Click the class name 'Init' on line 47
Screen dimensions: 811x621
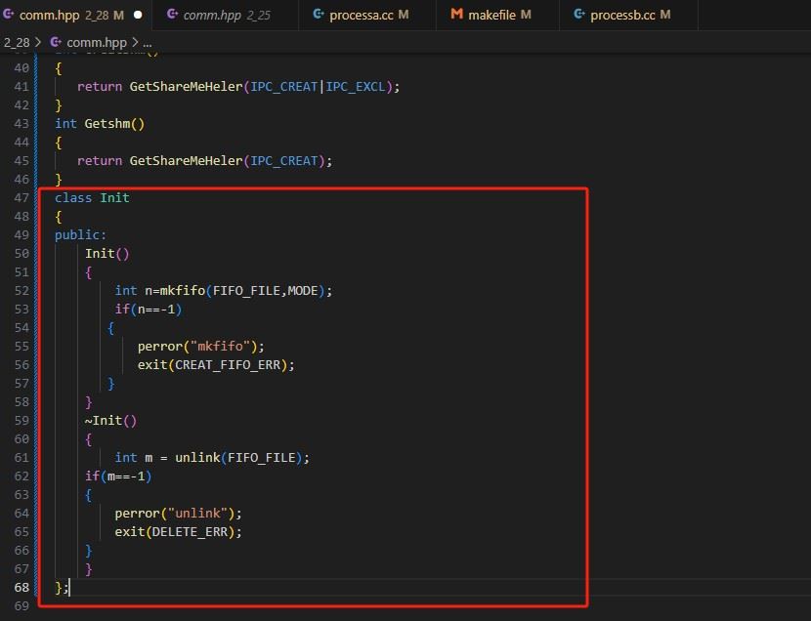(x=115, y=198)
